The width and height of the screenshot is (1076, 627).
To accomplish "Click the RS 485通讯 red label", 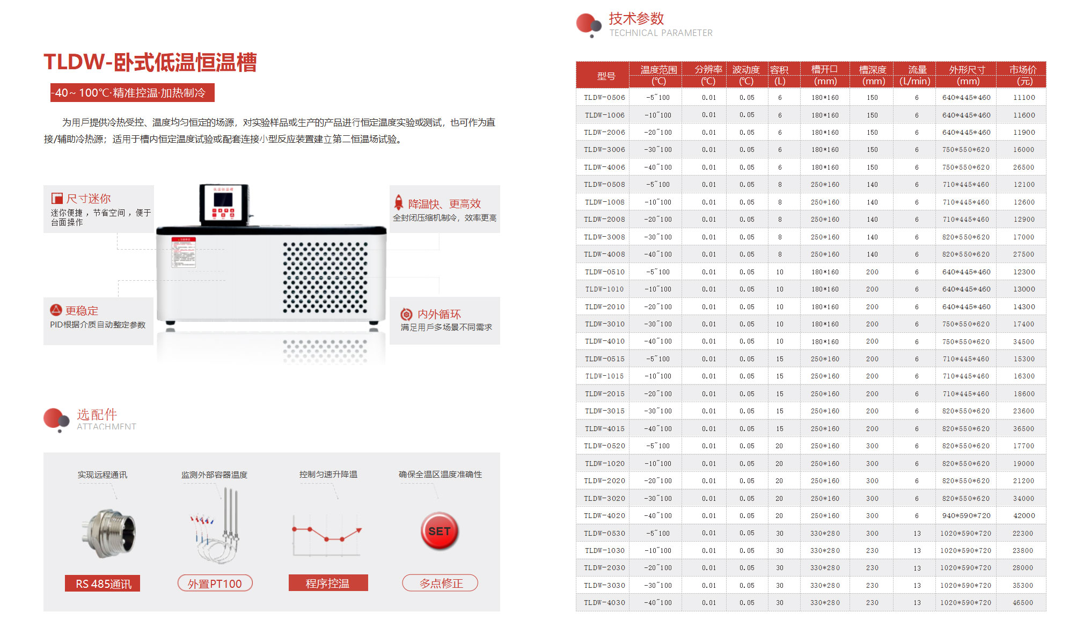I will point(103,584).
